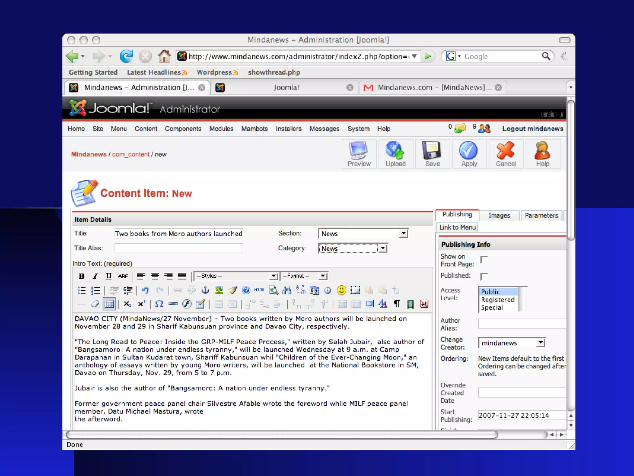The height and width of the screenshot is (476, 634).
Task: Insert a smiley emoticon
Action: pos(341,290)
